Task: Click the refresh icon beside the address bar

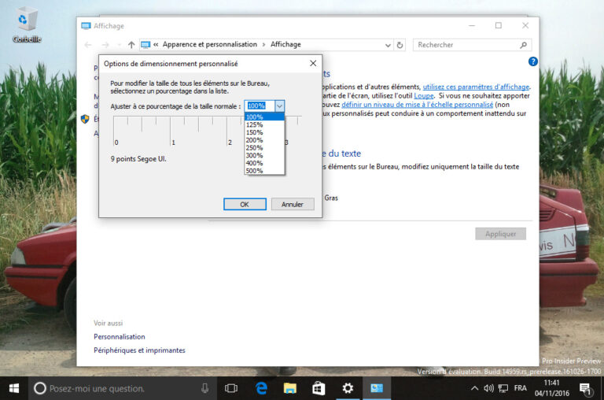Action: [x=400, y=45]
